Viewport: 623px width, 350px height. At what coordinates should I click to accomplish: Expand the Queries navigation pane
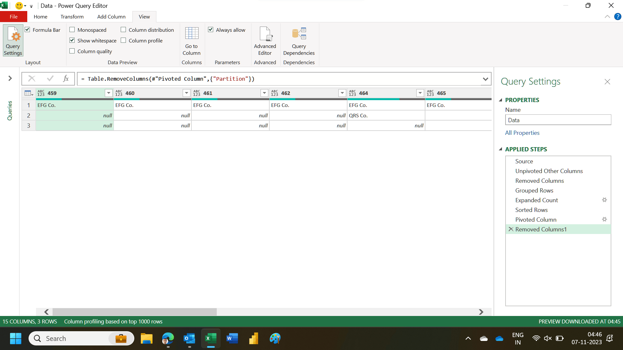click(10, 78)
